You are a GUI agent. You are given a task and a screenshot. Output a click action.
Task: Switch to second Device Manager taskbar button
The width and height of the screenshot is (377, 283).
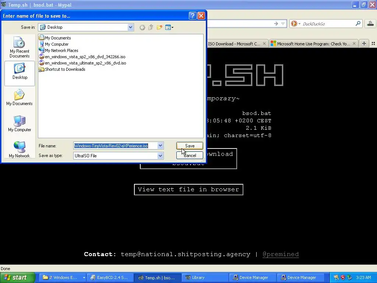point(300,277)
